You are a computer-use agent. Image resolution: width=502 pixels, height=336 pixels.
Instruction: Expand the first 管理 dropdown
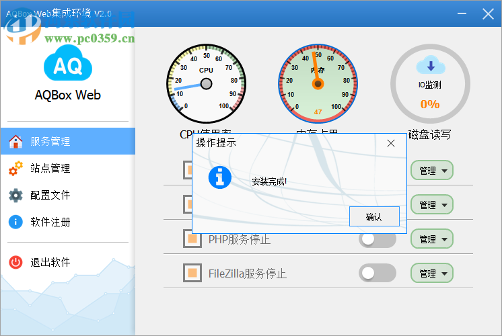[432, 171]
